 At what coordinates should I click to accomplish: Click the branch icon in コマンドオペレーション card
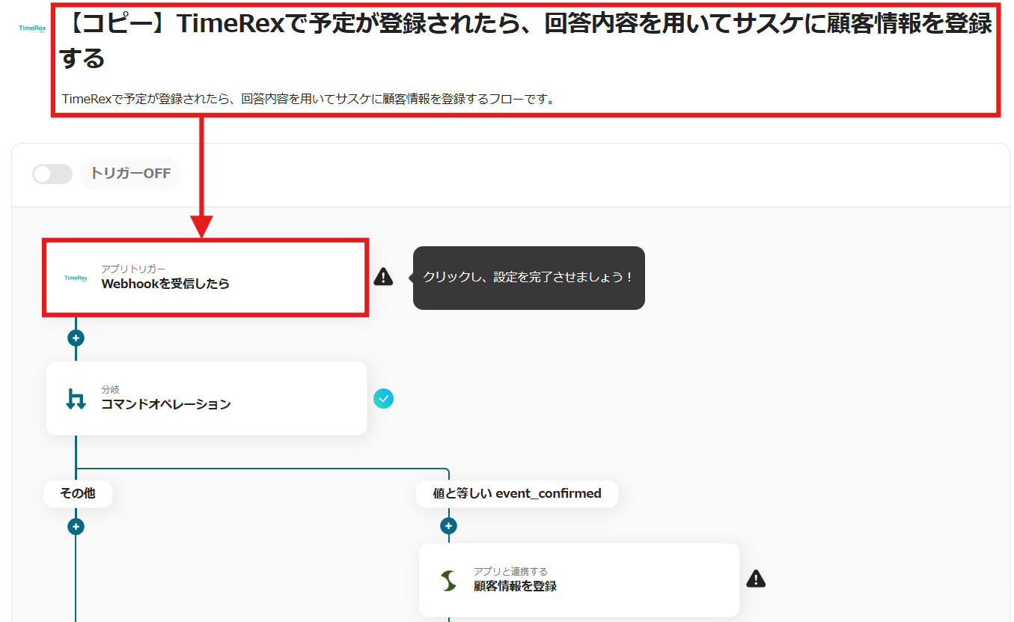tap(76, 399)
